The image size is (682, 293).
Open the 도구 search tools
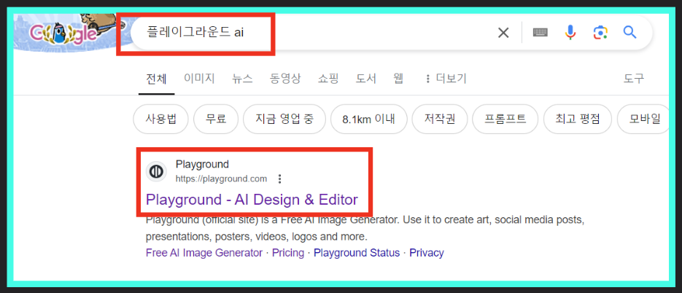634,79
